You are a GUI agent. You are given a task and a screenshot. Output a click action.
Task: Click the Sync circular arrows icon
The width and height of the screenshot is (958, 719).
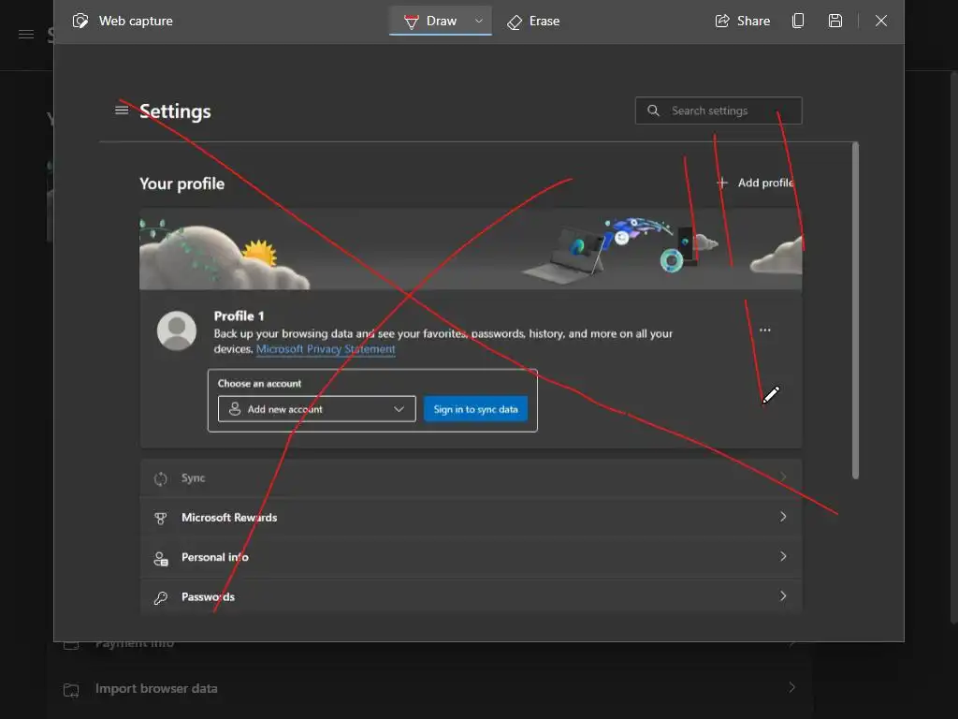point(161,478)
